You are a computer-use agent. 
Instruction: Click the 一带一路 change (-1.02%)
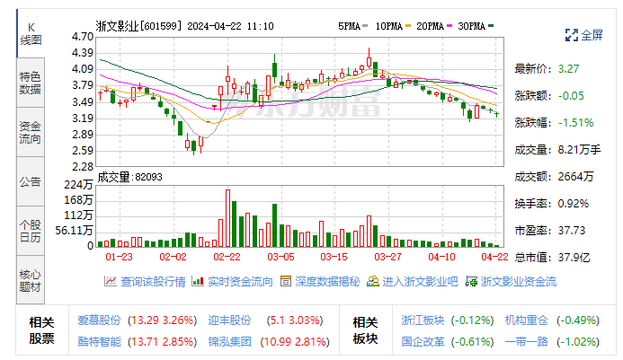pyautogui.click(x=578, y=342)
